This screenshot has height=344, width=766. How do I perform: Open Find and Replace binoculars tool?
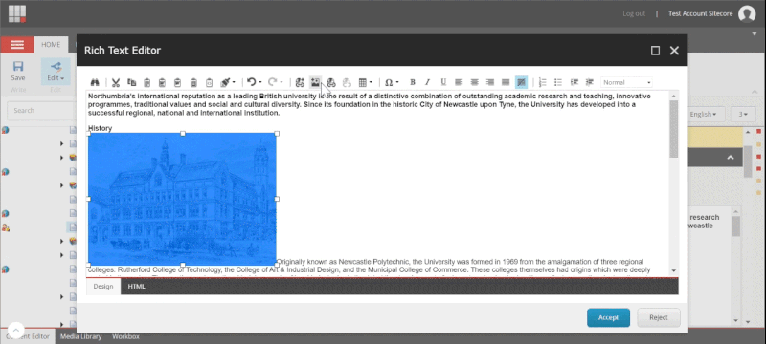point(95,82)
